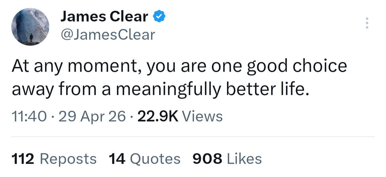Show who gave the 908 Likes
The height and width of the screenshot is (177, 386).
point(207,159)
